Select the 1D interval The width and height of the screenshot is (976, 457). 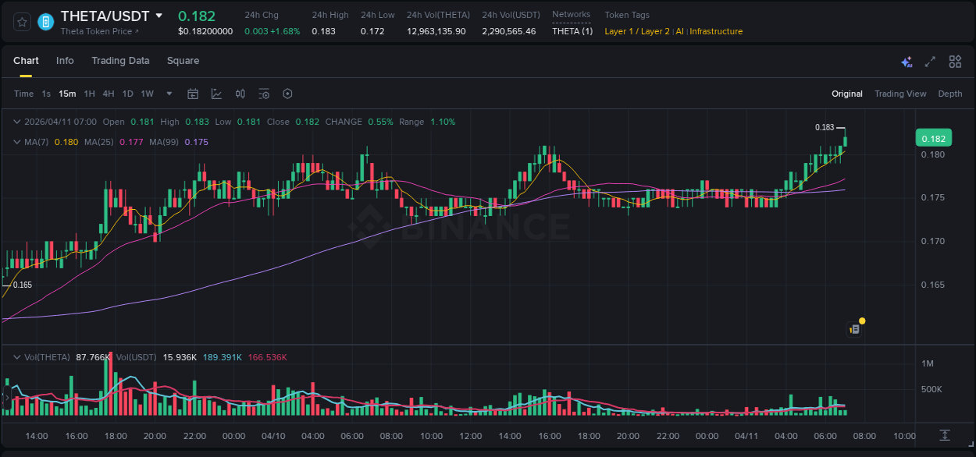(127, 94)
